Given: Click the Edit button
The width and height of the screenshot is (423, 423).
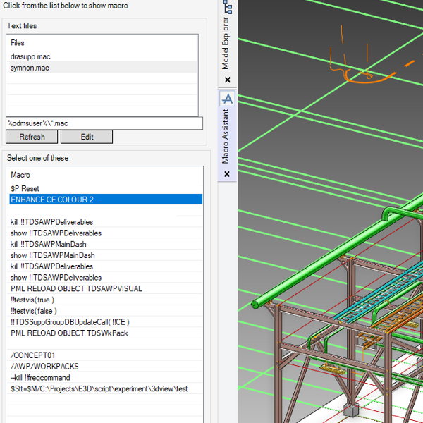Looking at the screenshot, I should click(87, 137).
